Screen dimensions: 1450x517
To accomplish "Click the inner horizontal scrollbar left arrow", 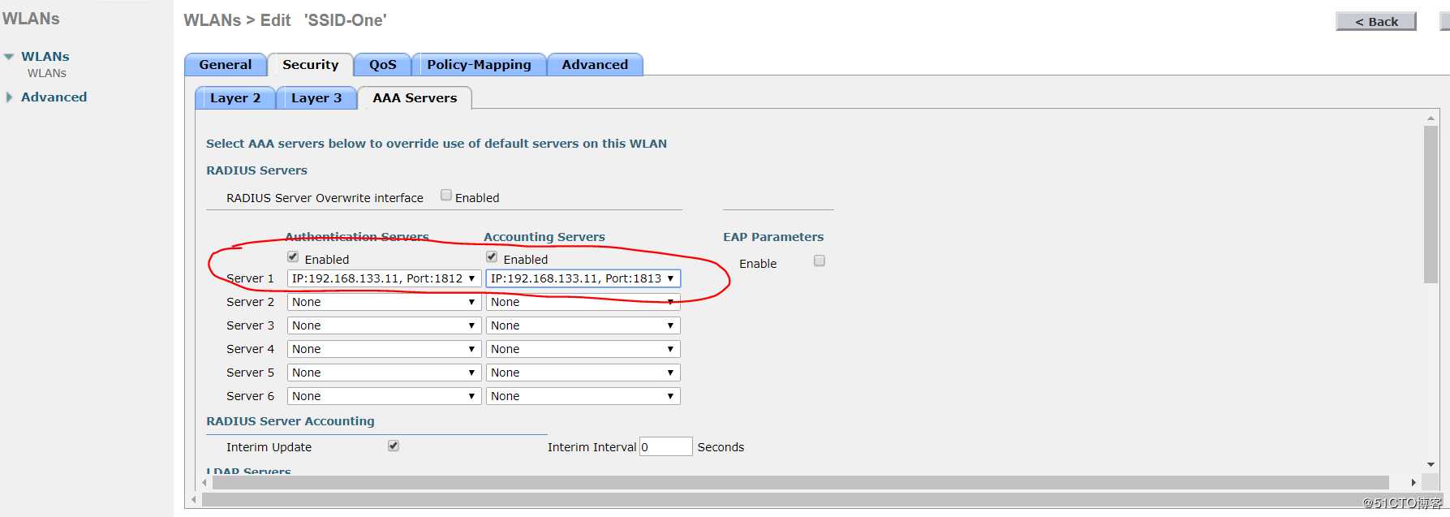I will tap(204, 482).
